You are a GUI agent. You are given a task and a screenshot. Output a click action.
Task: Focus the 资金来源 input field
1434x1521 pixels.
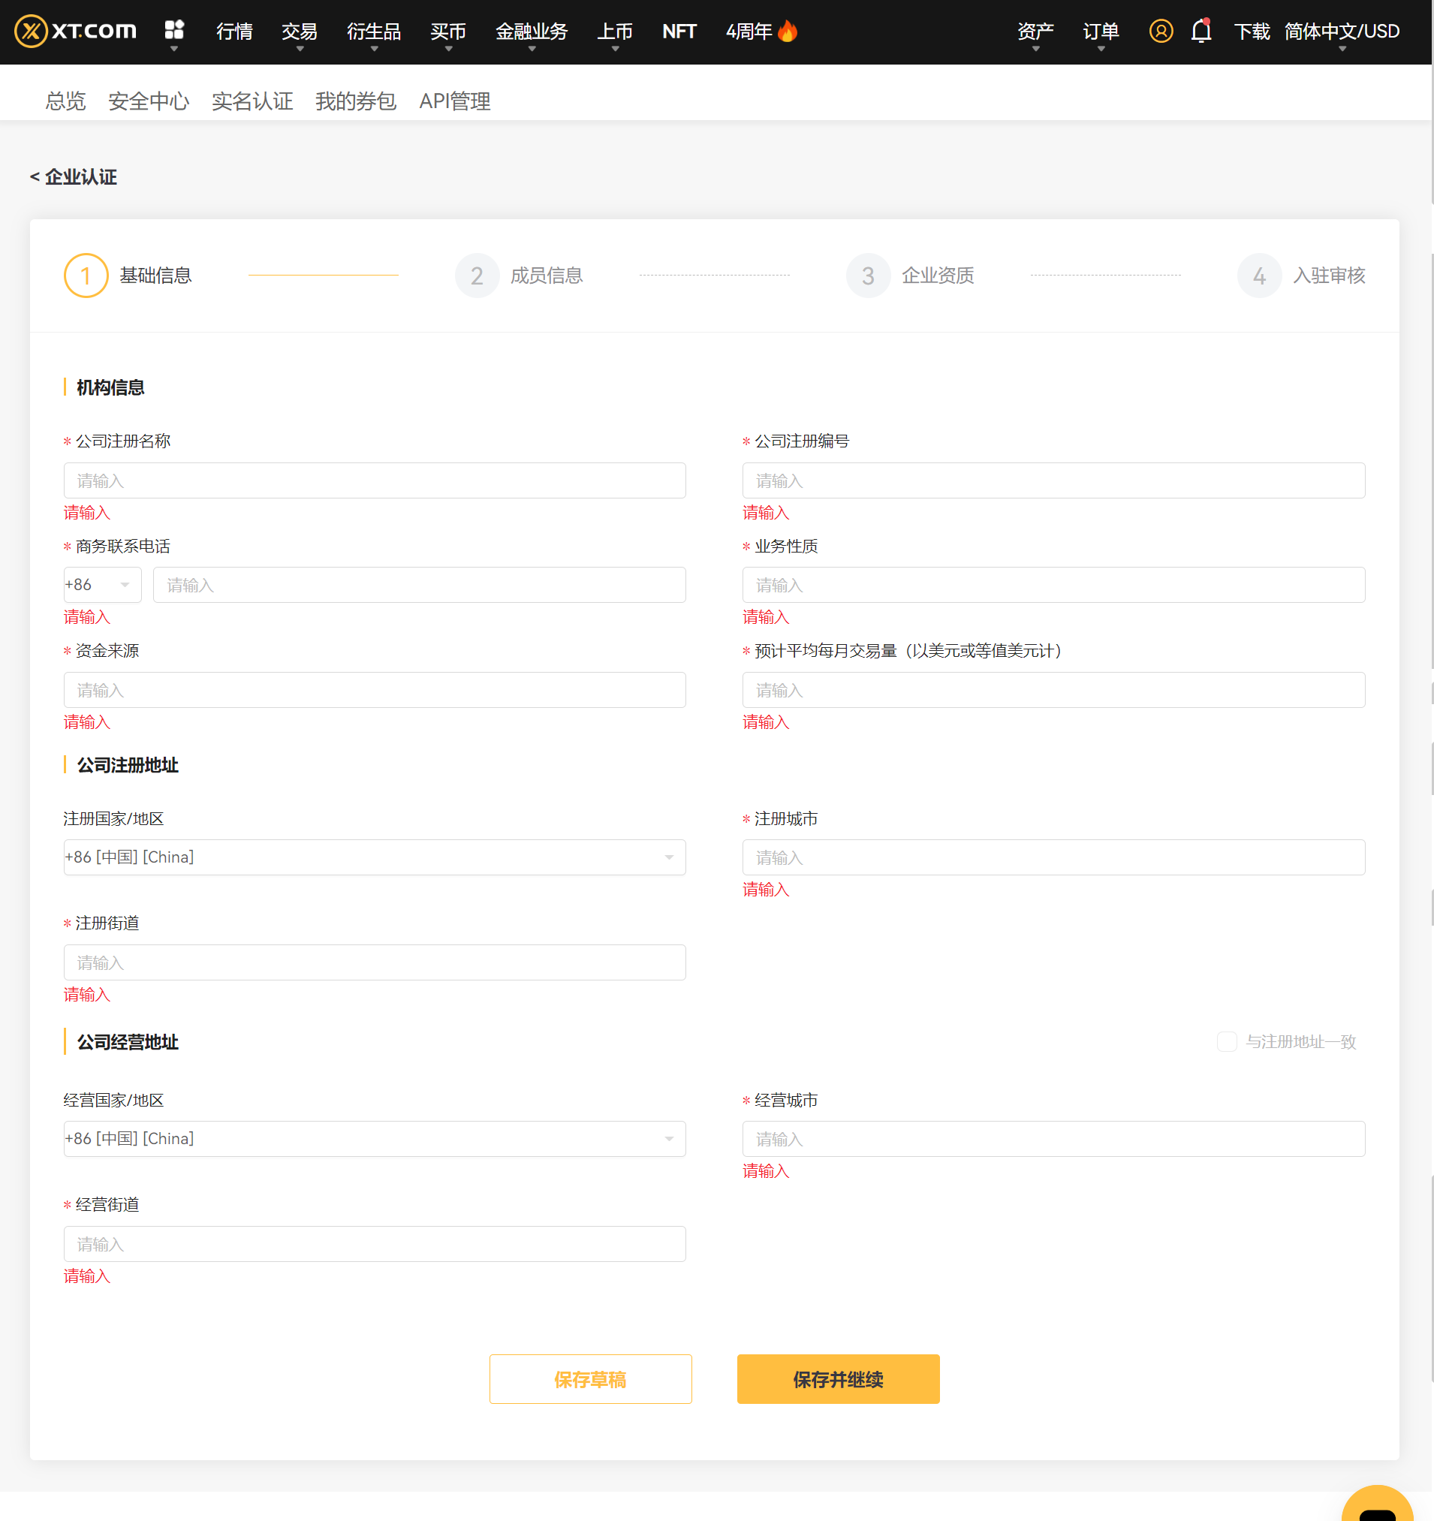[374, 690]
